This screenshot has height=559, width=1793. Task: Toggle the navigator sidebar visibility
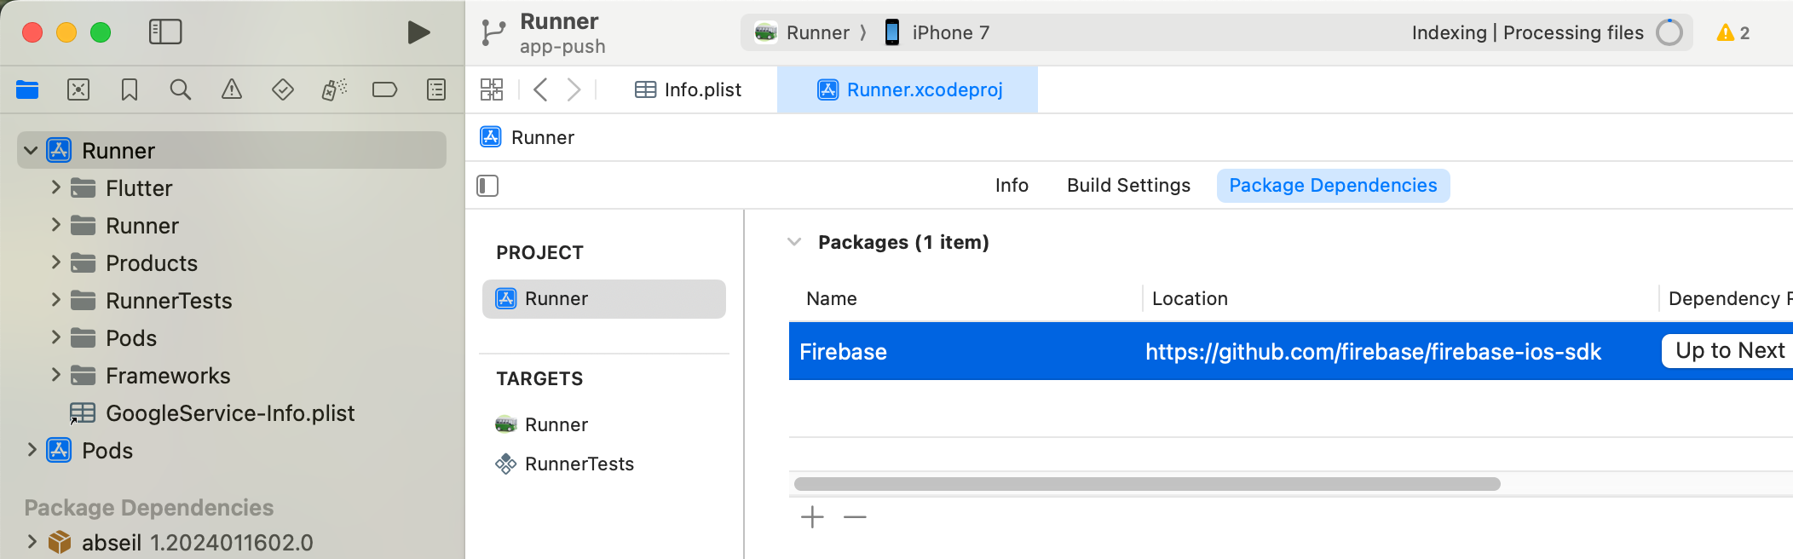(165, 32)
